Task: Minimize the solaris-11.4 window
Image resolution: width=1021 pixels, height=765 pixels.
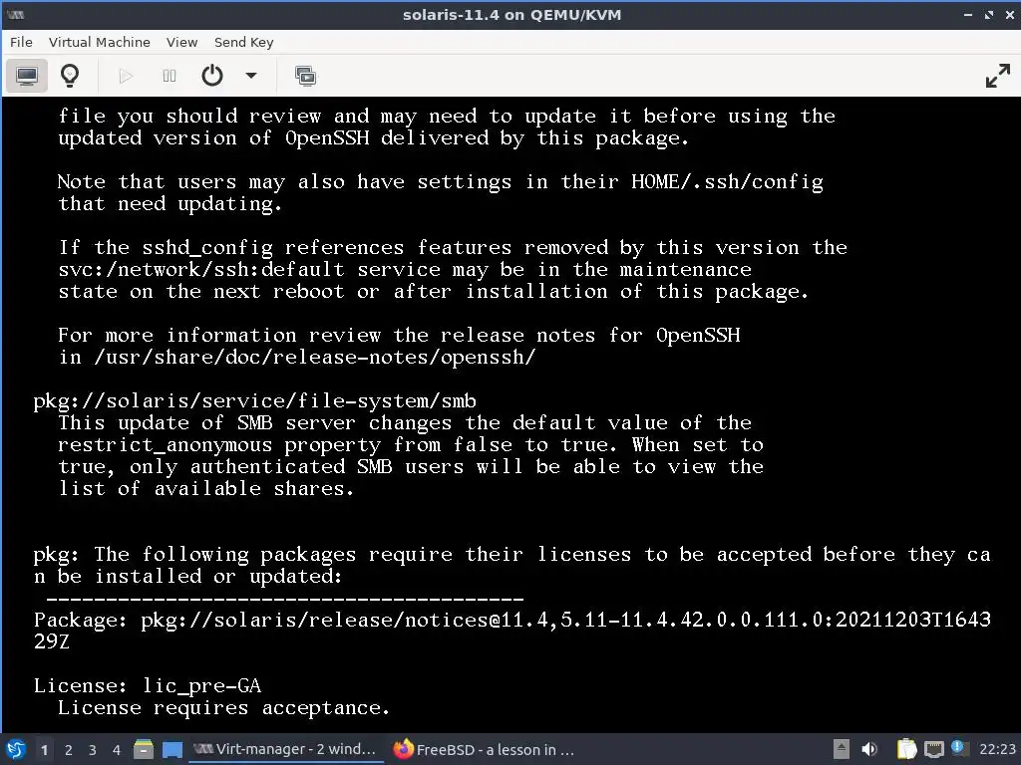Action: click(x=968, y=14)
